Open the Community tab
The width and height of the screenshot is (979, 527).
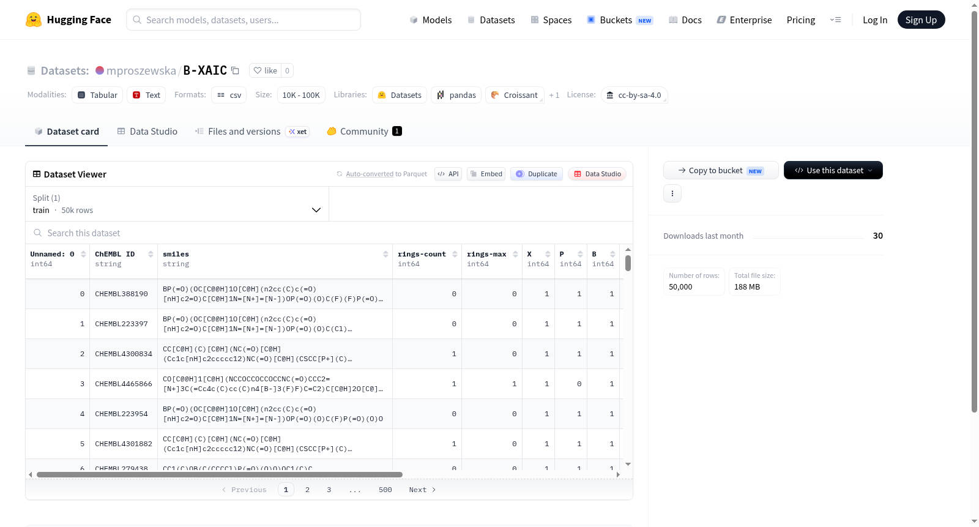(365, 132)
